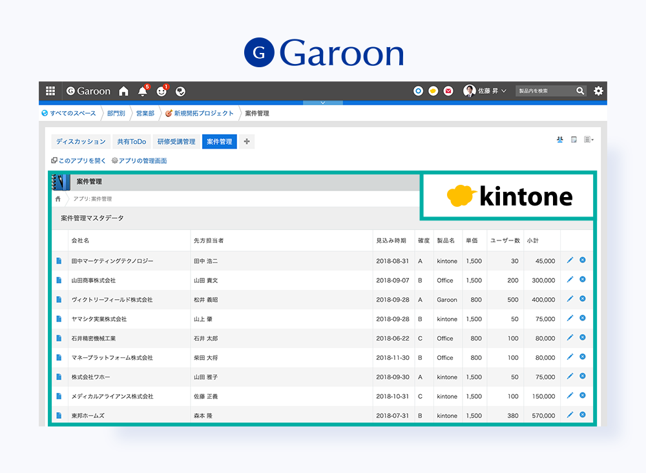Click the 案件管理 notebook app icon
Image resolution: width=646 pixels, height=473 pixels.
[x=61, y=182]
